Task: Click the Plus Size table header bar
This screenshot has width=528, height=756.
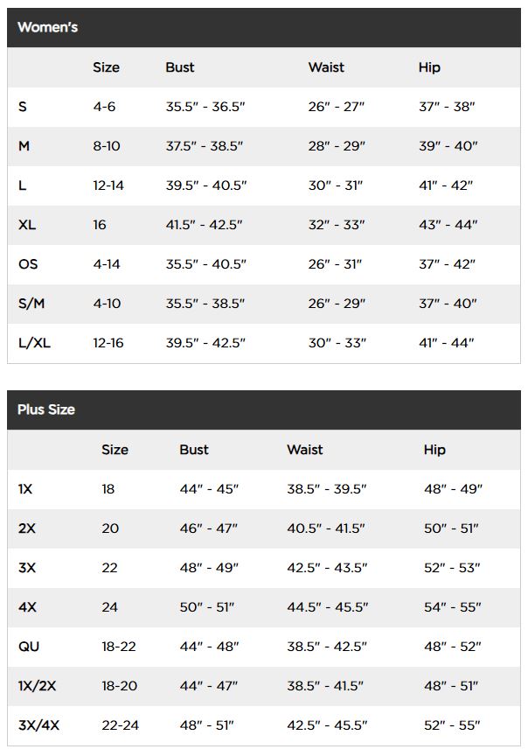Action: click(263, 409)
